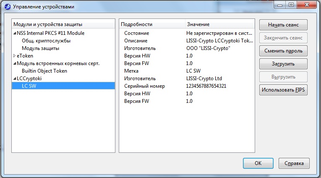The width and height of the screenshot is (321, 178).
Task: Collapse Модуль встроенных корневых серт. node
Action: tap(15, 63)
